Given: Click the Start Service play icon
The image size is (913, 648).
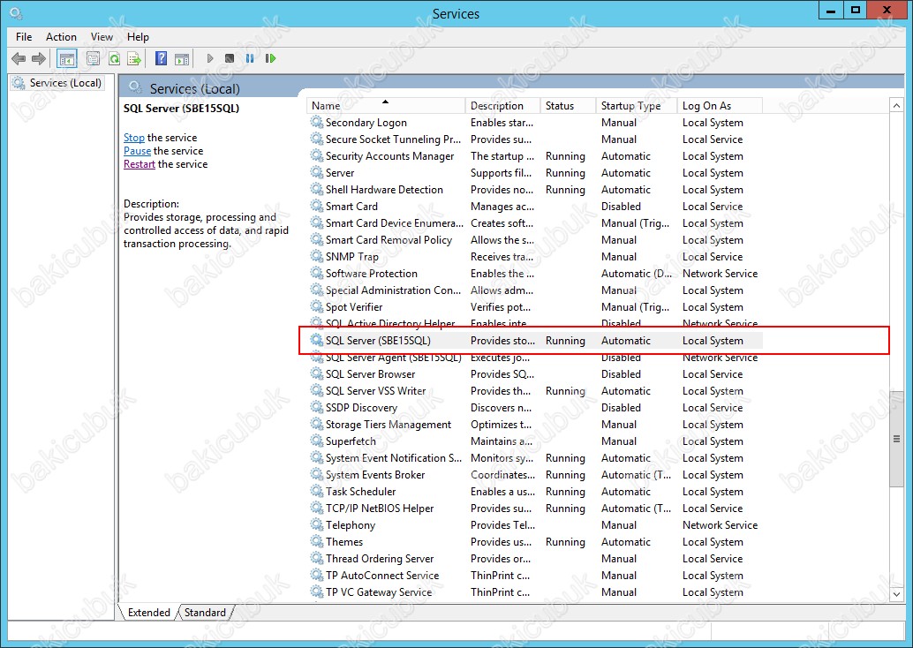Looking at the screenshot, I should click(210, 58).
